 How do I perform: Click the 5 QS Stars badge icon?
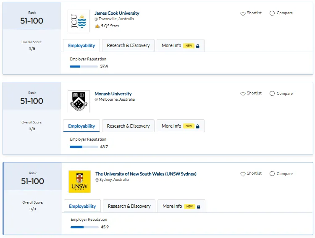point(97,26)
